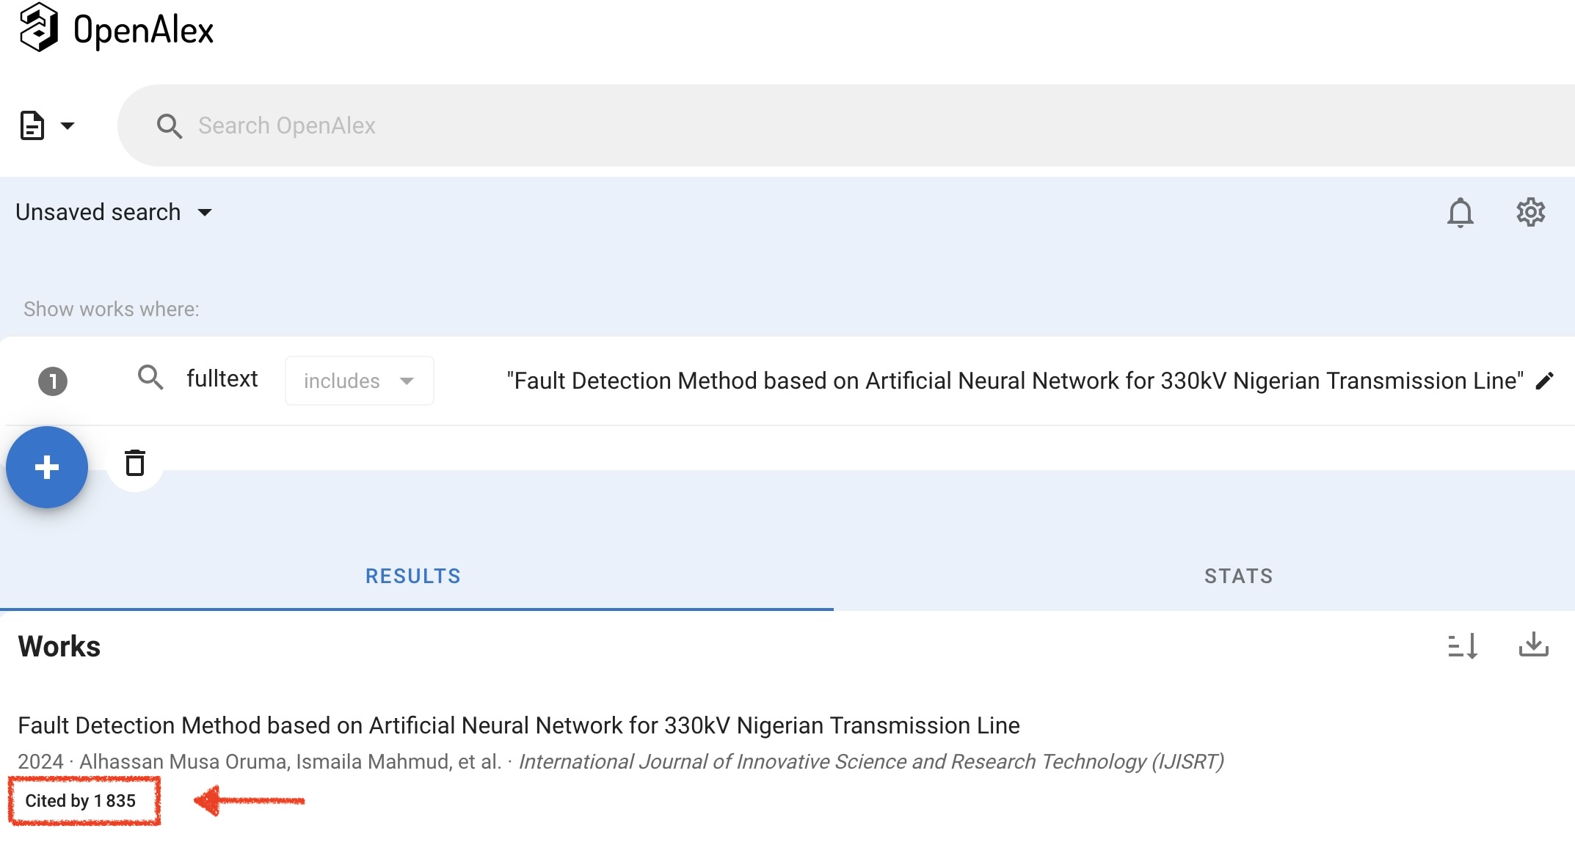
Task: Delete filters using trash icon
Action: (x=135, y=464)
